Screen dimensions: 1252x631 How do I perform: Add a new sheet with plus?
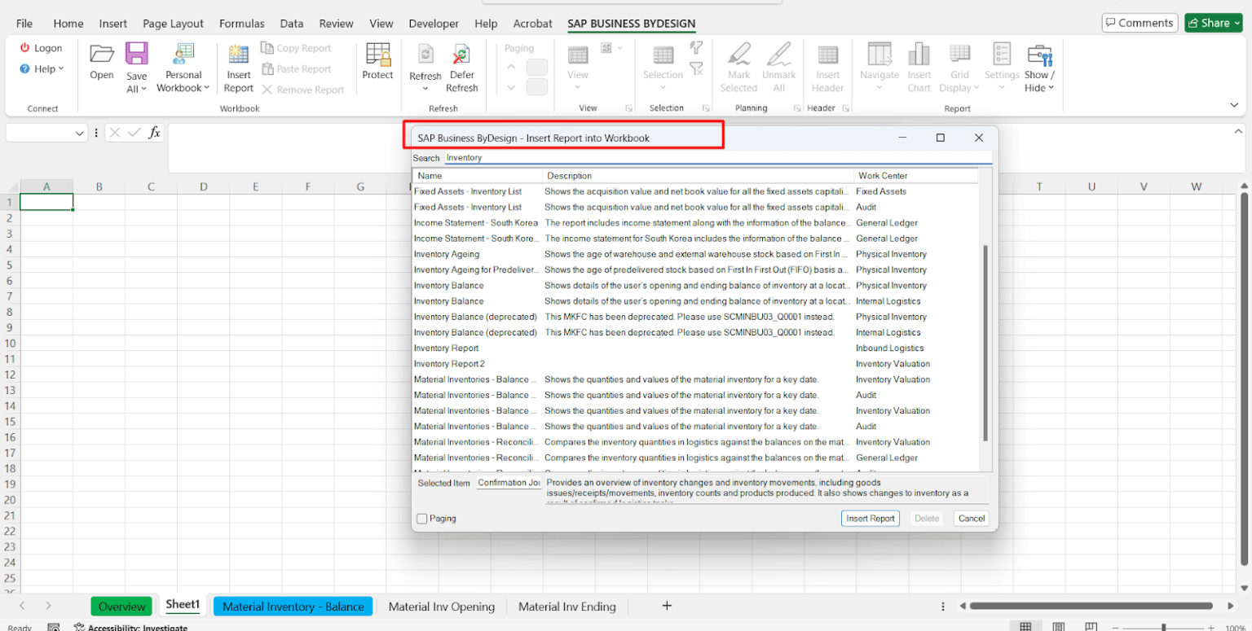pyautogui.click(x=667, y=606)
